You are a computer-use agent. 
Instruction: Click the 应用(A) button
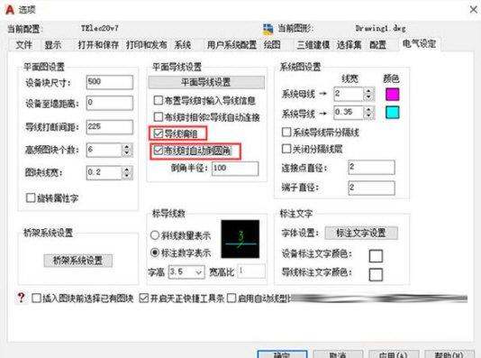click(x=394, y=354)
